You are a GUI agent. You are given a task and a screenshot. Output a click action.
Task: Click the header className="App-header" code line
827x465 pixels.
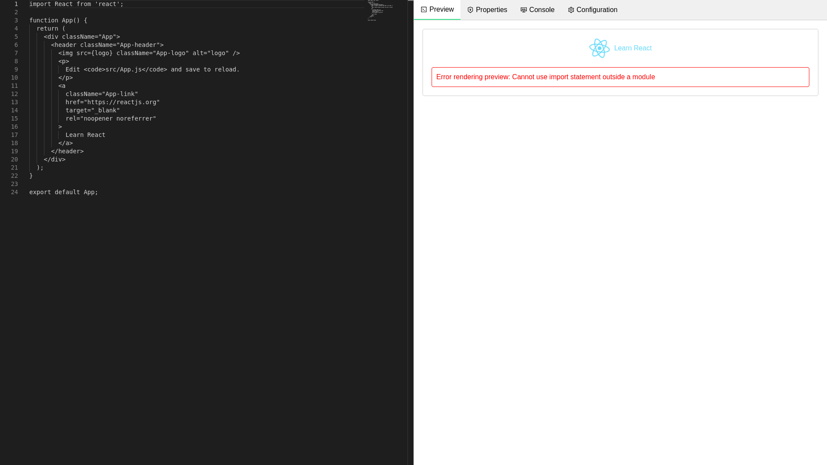pyautogui.click(x=107, y=45)
